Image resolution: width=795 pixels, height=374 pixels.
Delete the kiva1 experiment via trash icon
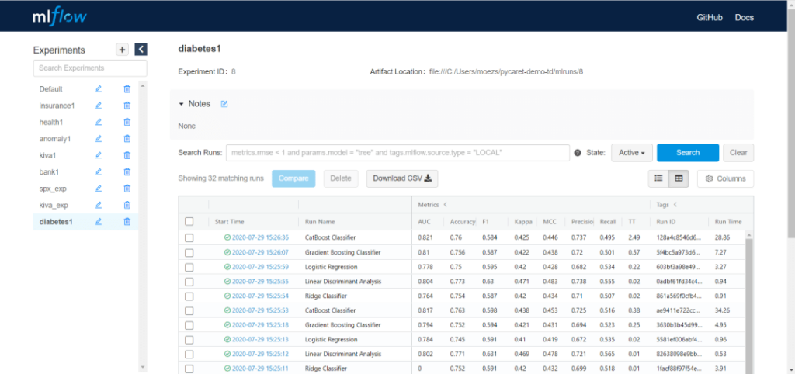point(127,155)
